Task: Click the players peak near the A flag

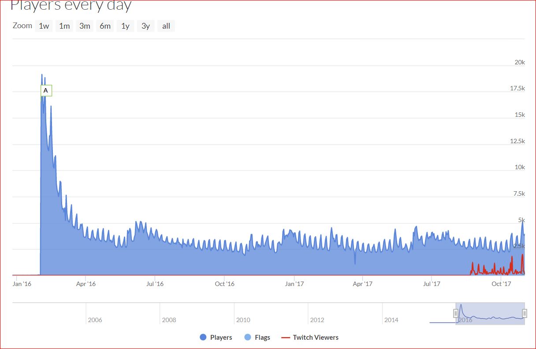Action: [x=42, y=75]
